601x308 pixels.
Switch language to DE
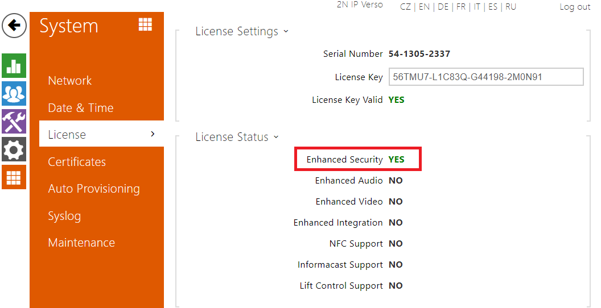point(443,7)
